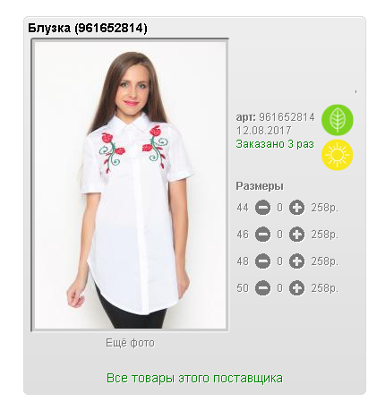
Task: Remove one item of size 48
Action: 262,261
